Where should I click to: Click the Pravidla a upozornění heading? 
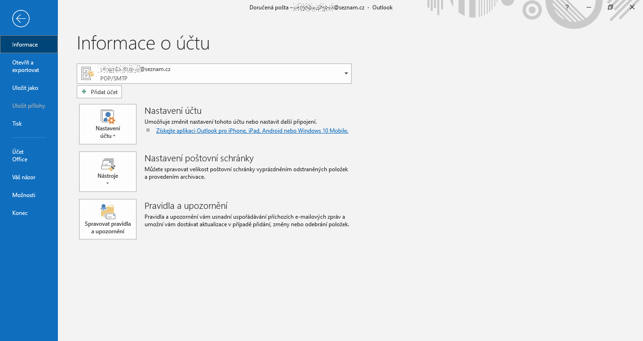186,206
